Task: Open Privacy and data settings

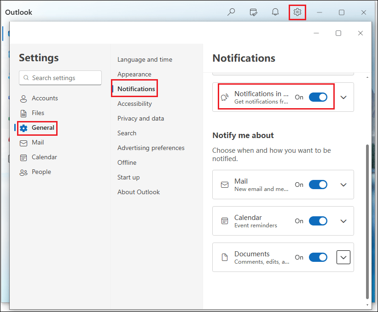Action: (140, 118)
